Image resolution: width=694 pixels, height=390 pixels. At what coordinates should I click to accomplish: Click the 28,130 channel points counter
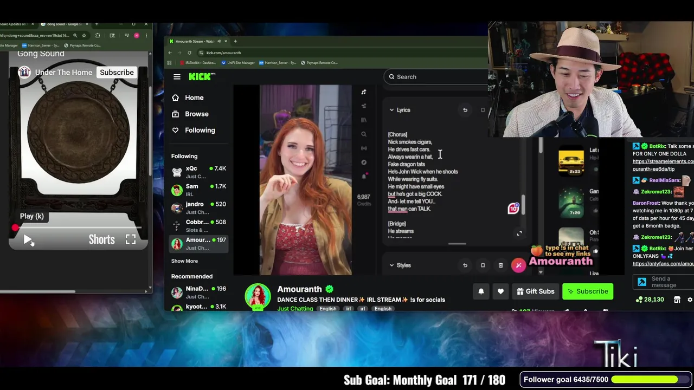(x=650, y=300)
